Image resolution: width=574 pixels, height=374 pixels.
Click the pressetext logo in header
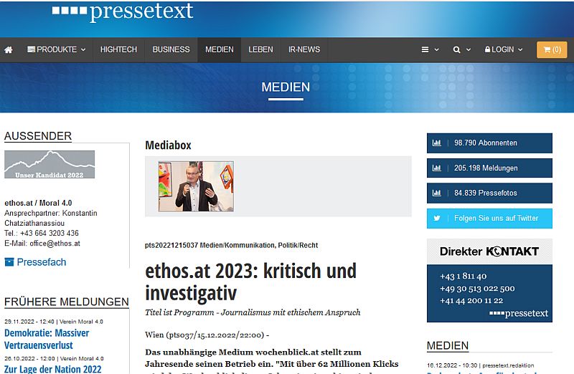tap(123, 11)
